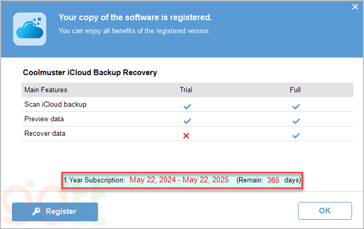364x229 pixels.
Task: Click the subscription date range text
Action: click(179, 180)
